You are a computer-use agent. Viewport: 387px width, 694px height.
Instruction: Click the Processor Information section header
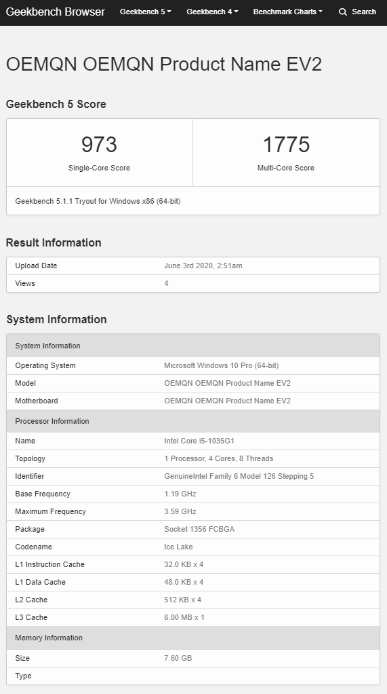(193, 421)
